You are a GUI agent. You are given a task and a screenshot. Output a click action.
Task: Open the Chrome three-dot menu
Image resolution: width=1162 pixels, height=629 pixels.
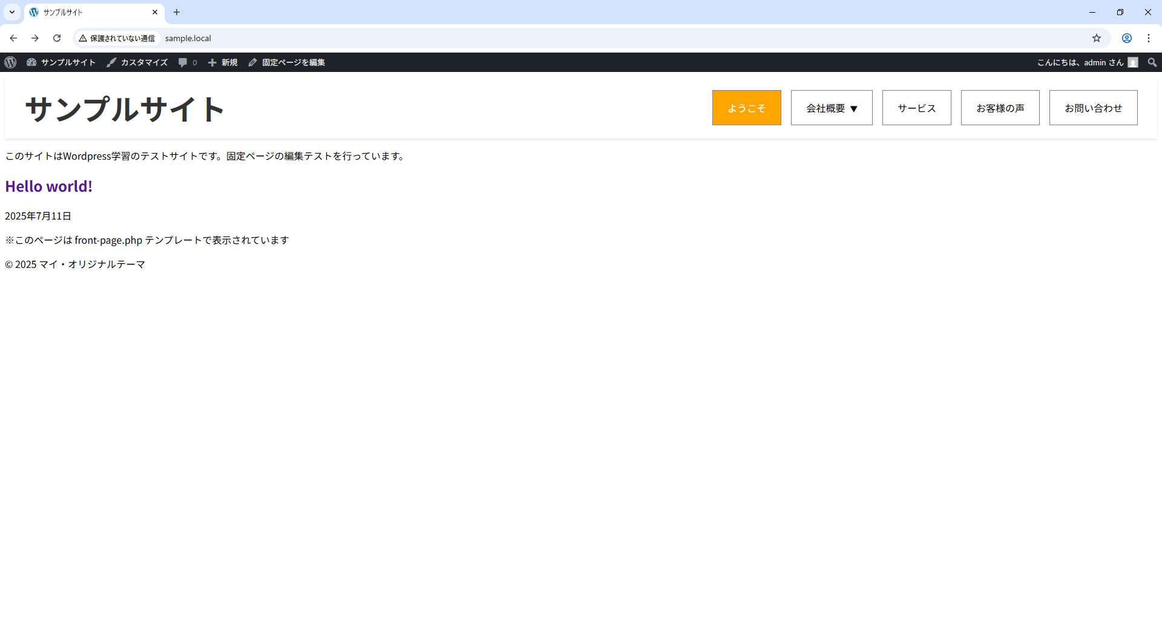(x=1149, y=38)
